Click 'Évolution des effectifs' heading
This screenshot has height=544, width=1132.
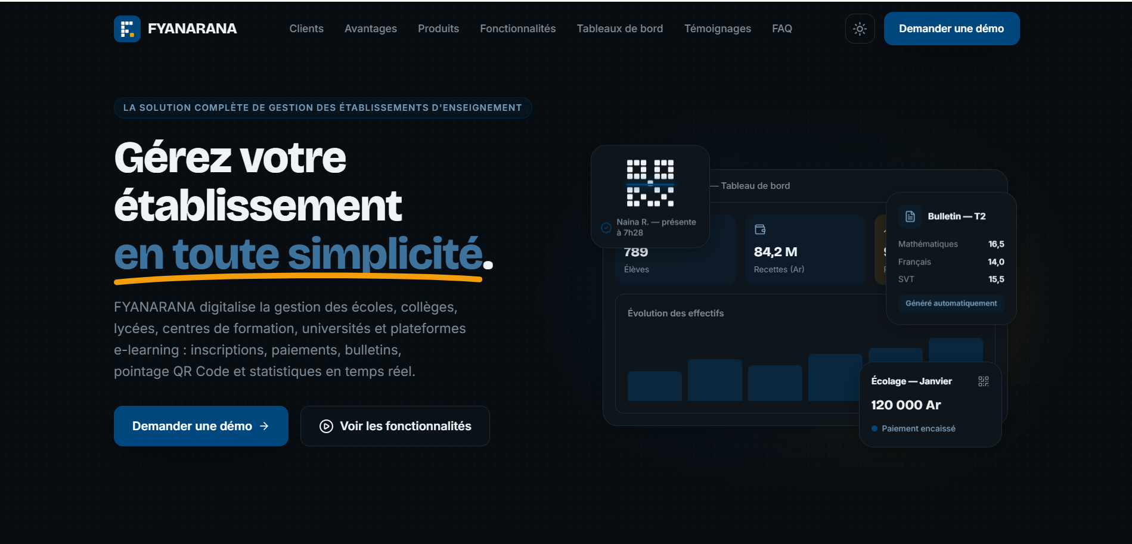tap(675, 313)
